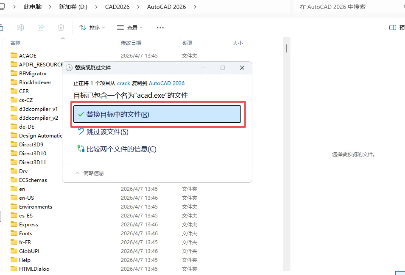Click the HTMLDialog folder name
The image size is (405, 275).
(34, 269)
